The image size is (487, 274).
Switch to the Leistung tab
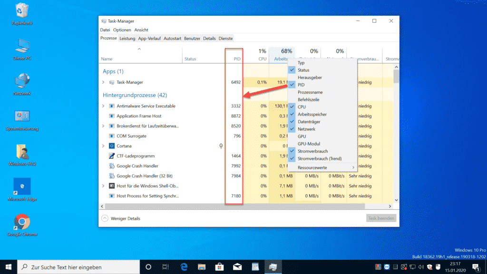pyautogui.click(x=127, y=39)
